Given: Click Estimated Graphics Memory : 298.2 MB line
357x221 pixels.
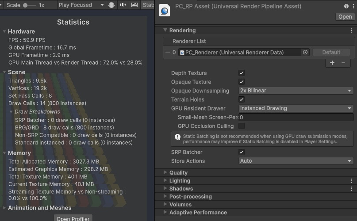Looking at the screenshot, I should [58, 169].
